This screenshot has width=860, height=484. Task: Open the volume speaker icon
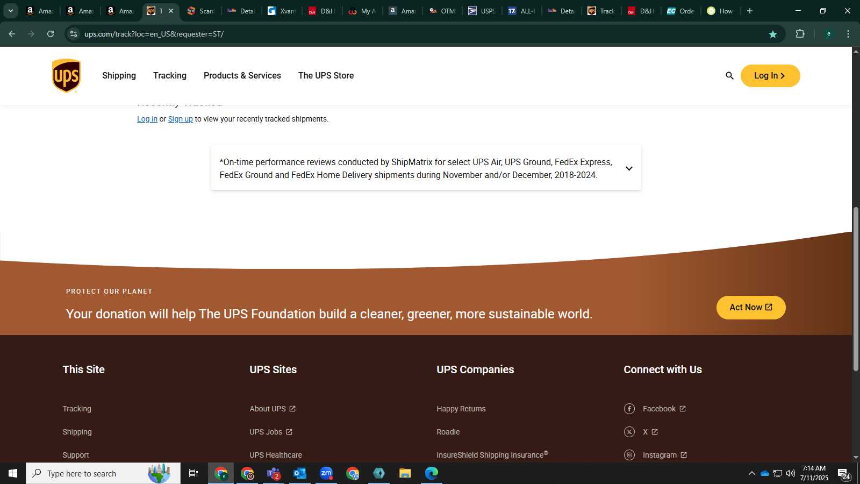tap(791, 473)
